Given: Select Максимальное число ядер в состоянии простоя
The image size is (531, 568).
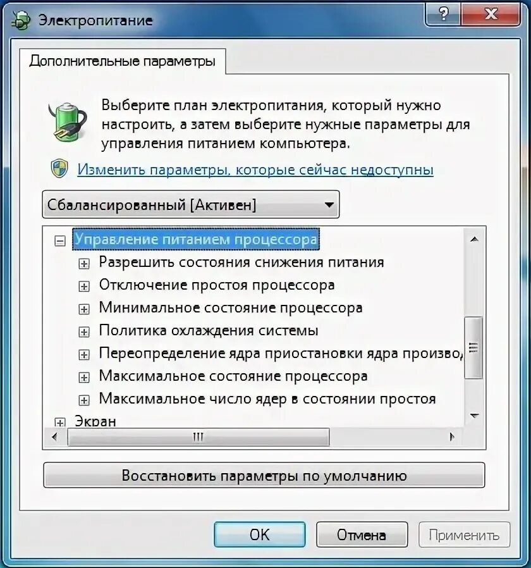Looking at the screenshot, I should (267, 398).
